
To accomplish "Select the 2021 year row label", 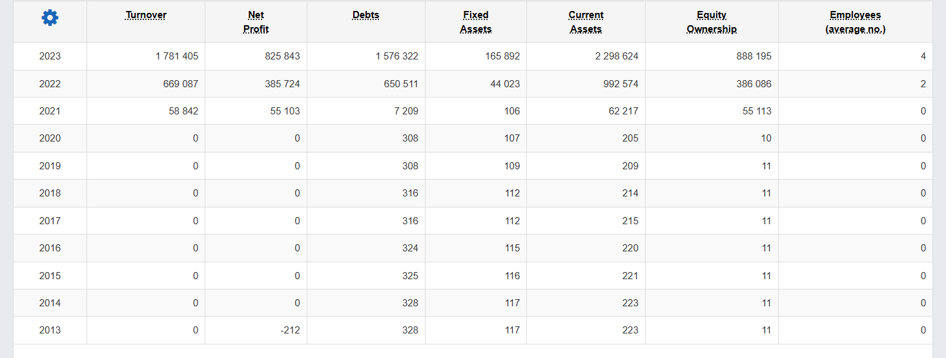I will (50, 111).
